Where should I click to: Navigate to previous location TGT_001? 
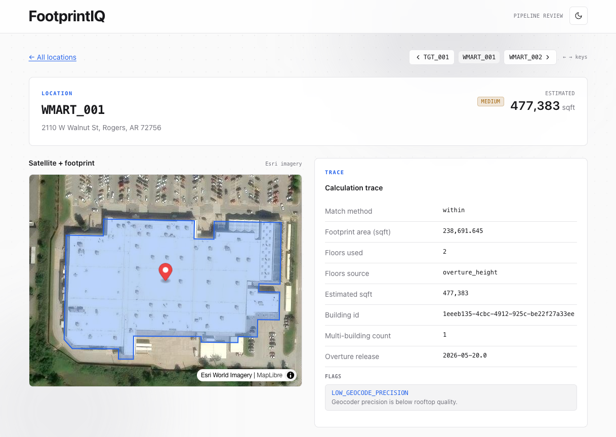(x=432, y=57)
